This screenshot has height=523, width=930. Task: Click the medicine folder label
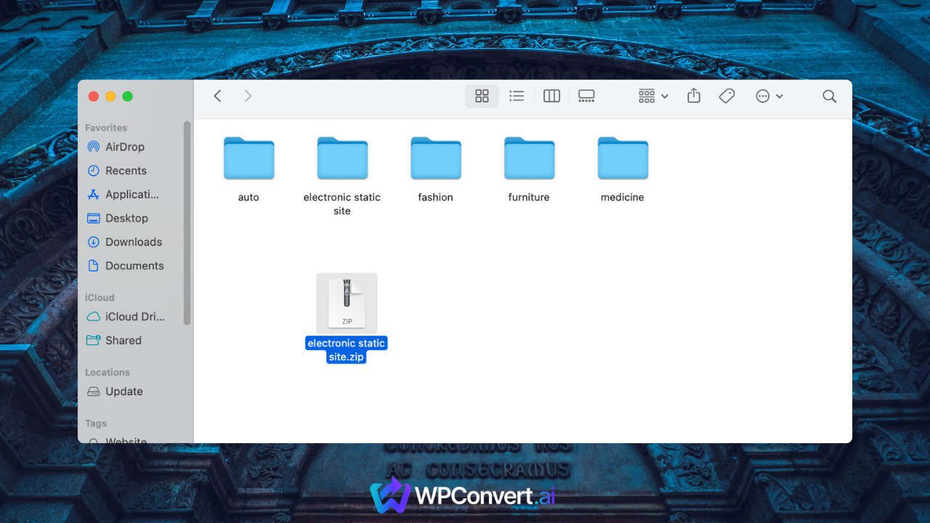coord(623,197)
